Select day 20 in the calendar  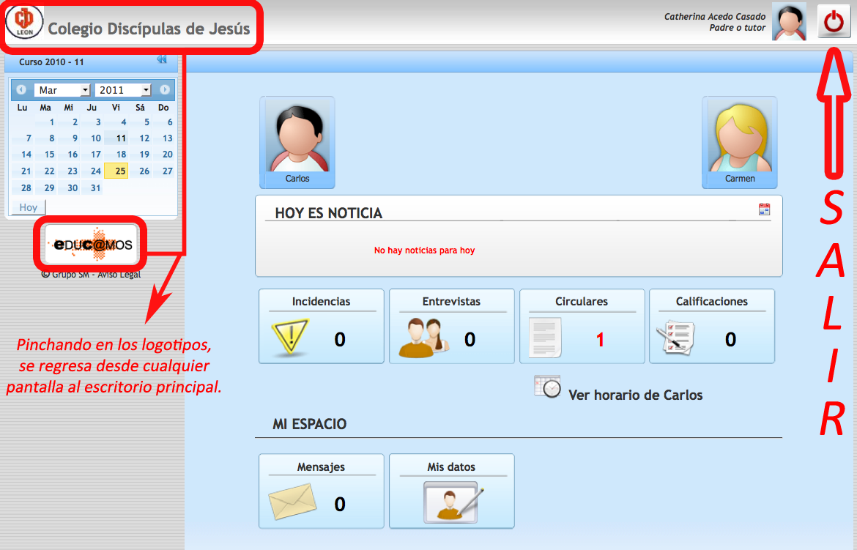(x=163, y=155)
